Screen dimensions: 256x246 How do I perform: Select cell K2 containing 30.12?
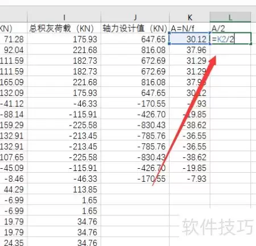click(x=189, y=39)
